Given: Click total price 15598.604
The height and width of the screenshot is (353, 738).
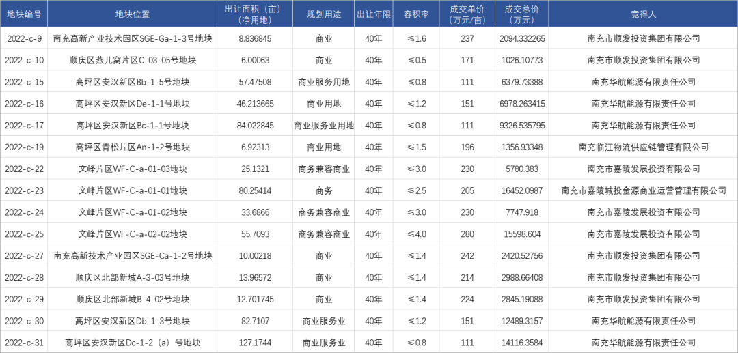Looking at the screenshot, I should coord(521,234).
